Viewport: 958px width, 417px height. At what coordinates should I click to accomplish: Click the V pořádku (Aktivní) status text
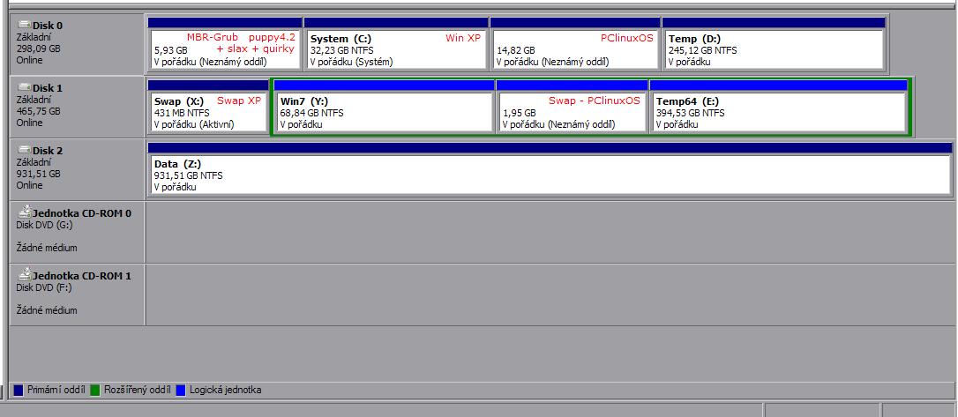[x=194, y=124]
